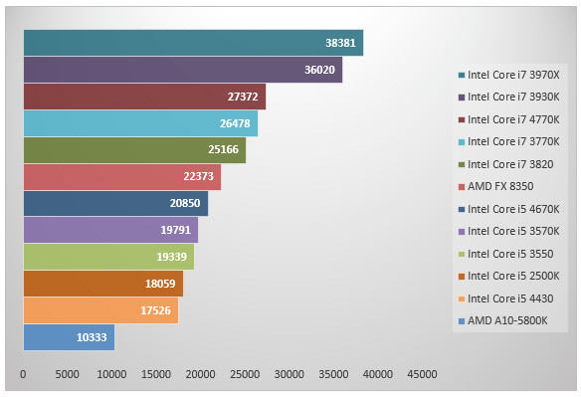
Task: Click the axis label 45000
Action: coord(422,374)
